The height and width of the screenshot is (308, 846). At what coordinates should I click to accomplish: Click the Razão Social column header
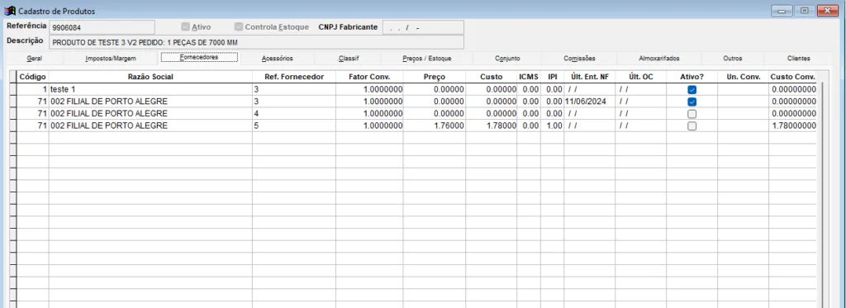click(x=150, y=77)
